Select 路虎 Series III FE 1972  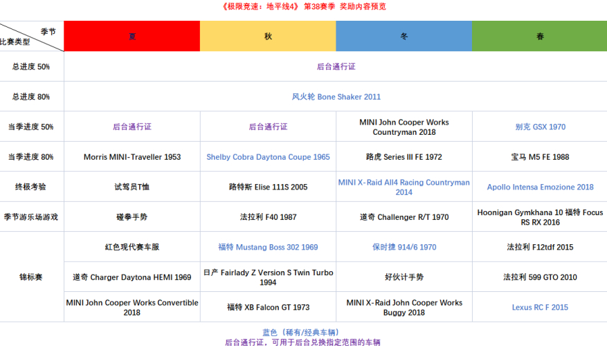click(x=404, y=157)
